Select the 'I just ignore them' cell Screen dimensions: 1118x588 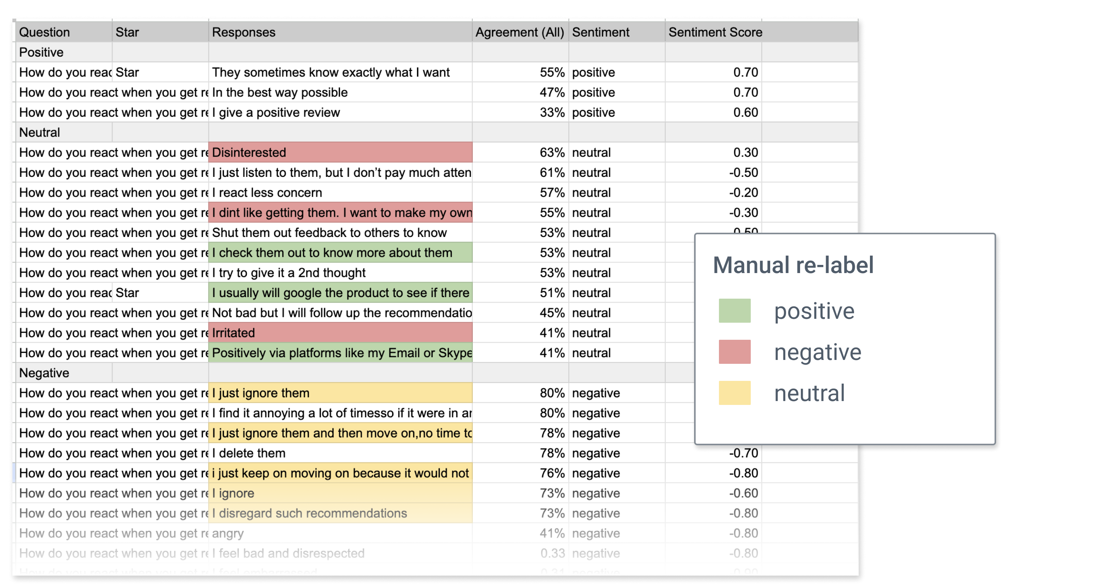coord(340,393)
